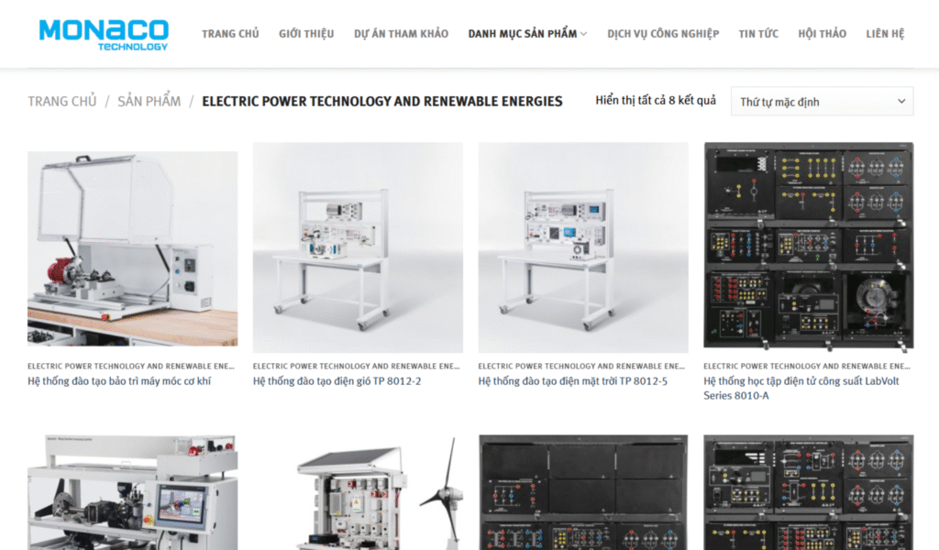Screen dimensions: 939x550
Task: Click the Monaco Technology logo
Action: [104, 35]
